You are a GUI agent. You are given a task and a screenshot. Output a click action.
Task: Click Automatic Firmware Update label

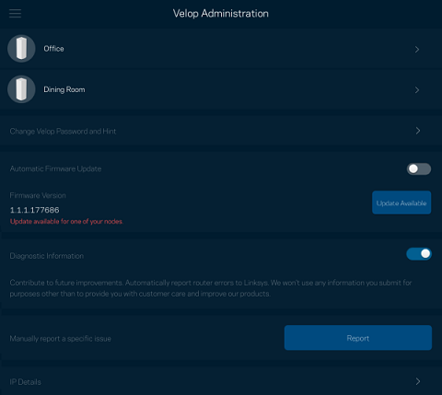tap(55, 168)
